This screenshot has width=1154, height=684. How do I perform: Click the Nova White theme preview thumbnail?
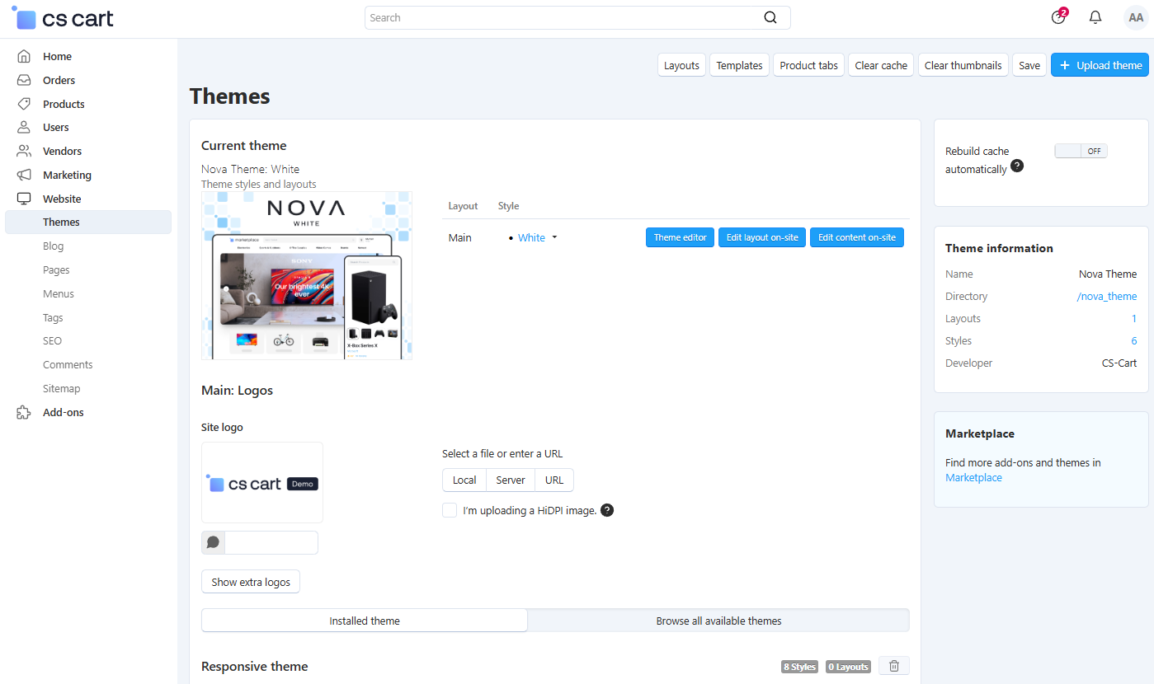coord(307,275)
